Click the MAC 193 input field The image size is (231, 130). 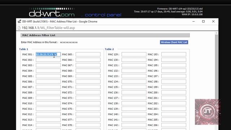tap(174, 55)
